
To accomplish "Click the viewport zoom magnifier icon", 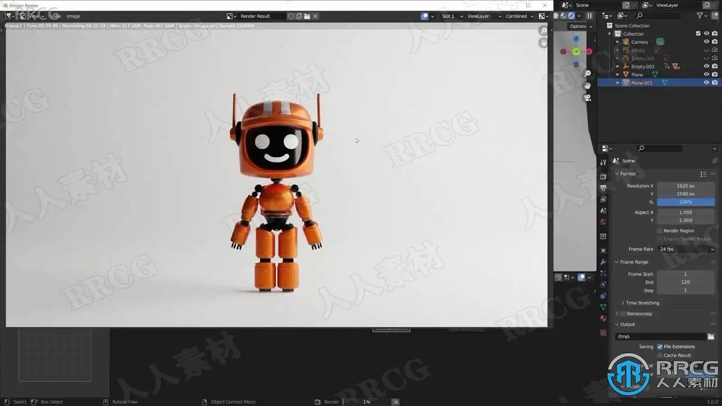I will (587, 73).
